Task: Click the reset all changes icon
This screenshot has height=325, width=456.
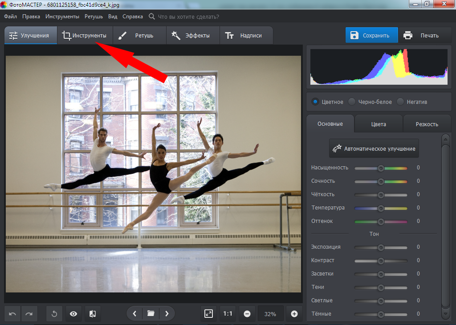Action: pos(54,314)
